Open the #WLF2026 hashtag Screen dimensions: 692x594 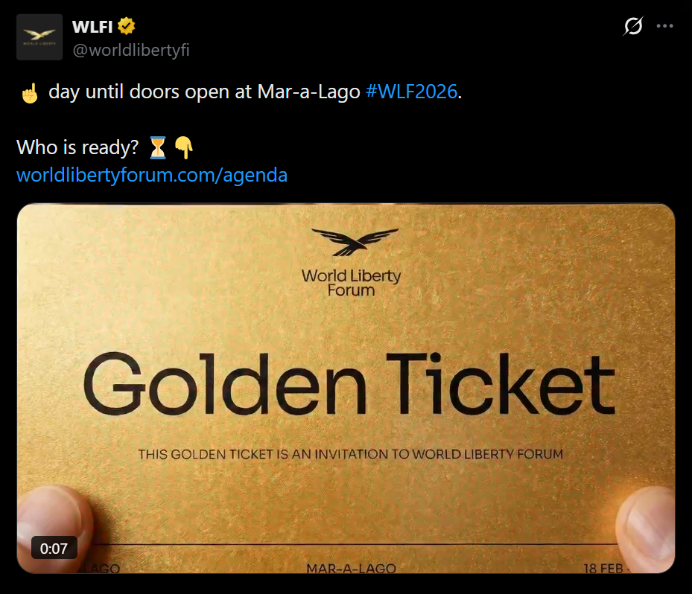click(x=411, y=92)
